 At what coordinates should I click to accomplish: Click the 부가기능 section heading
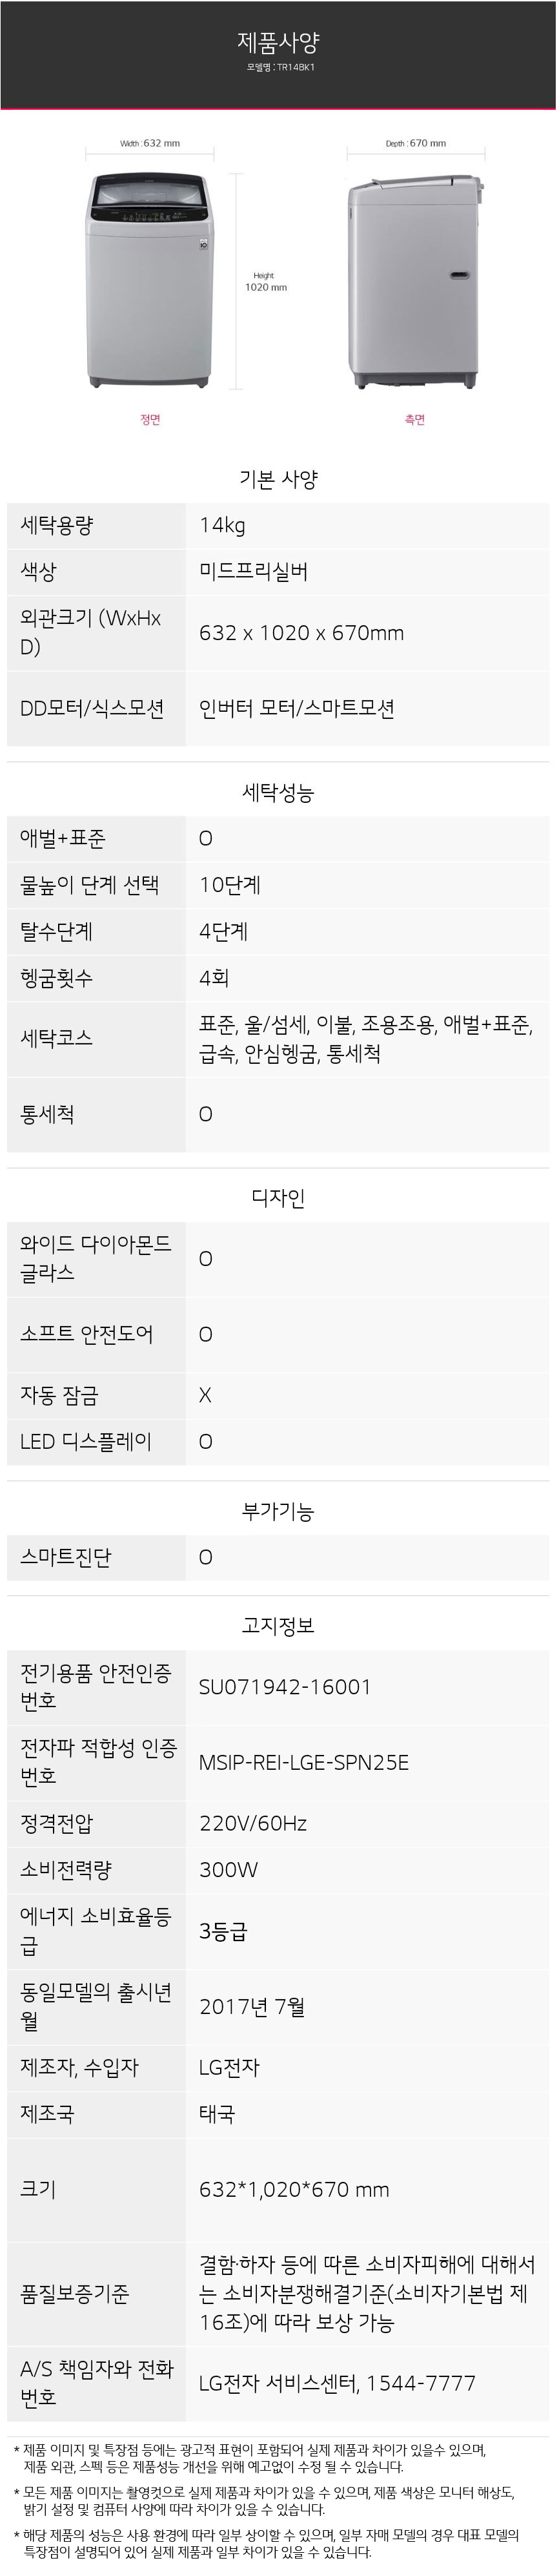(279, 1512)
